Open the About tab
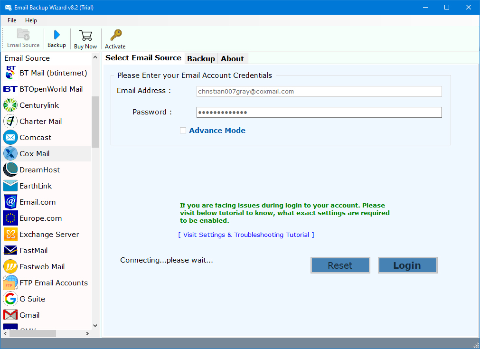The image size is (480, 349). 233,59
